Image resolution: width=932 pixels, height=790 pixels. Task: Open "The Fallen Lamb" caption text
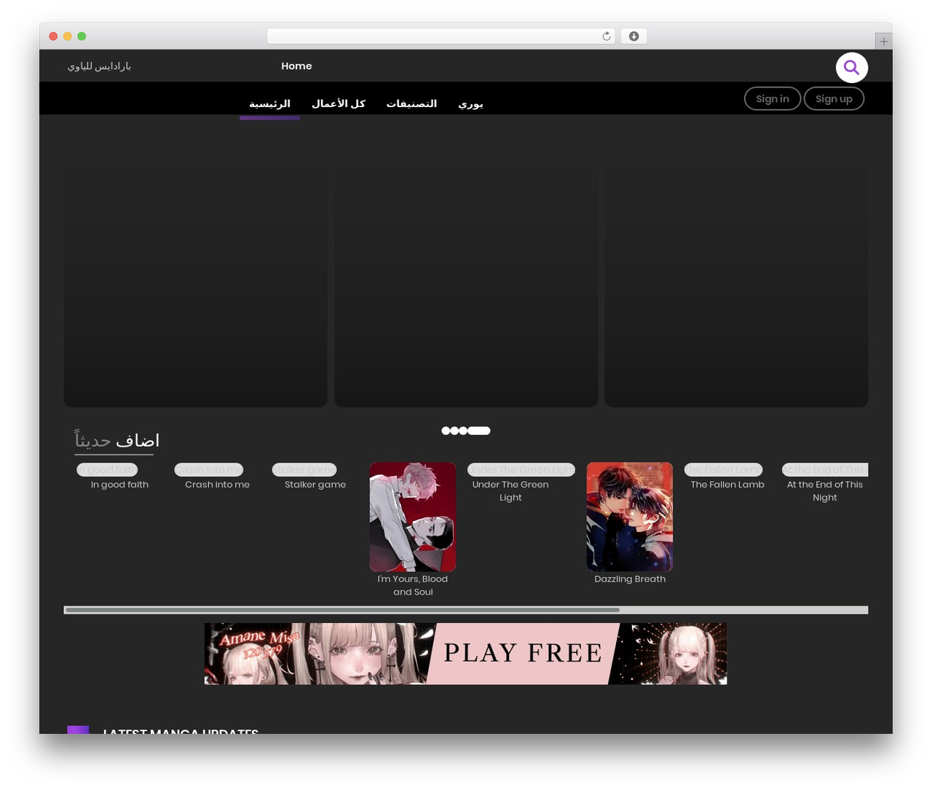[x=727, y=485]
